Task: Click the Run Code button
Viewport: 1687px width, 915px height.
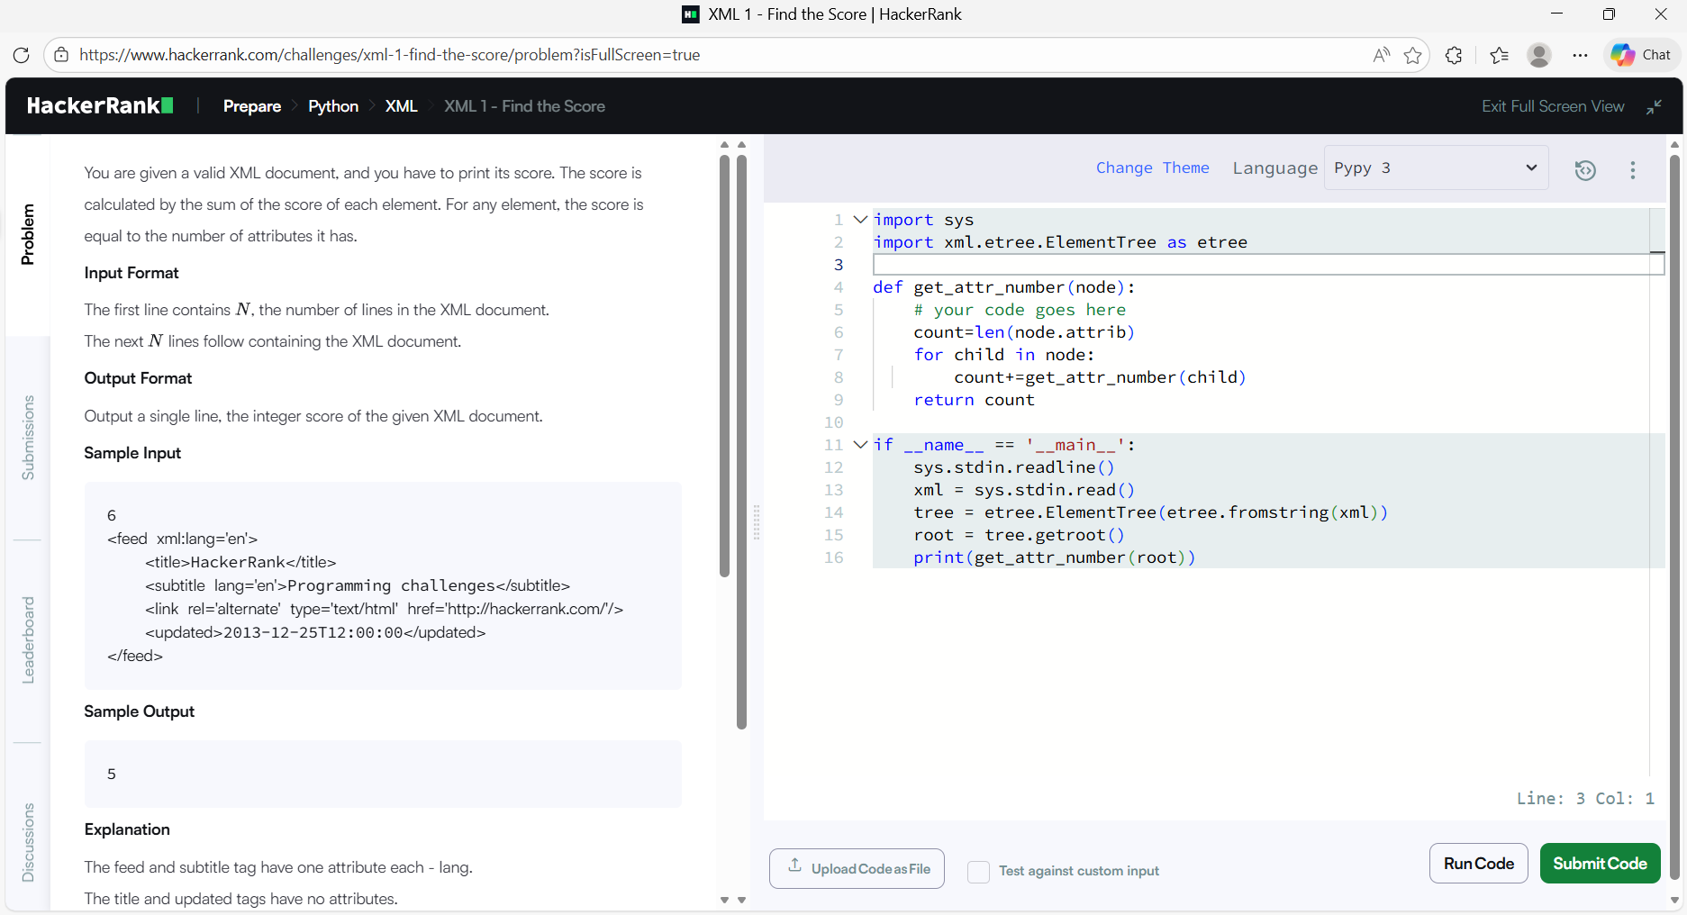Action: 1478,864
